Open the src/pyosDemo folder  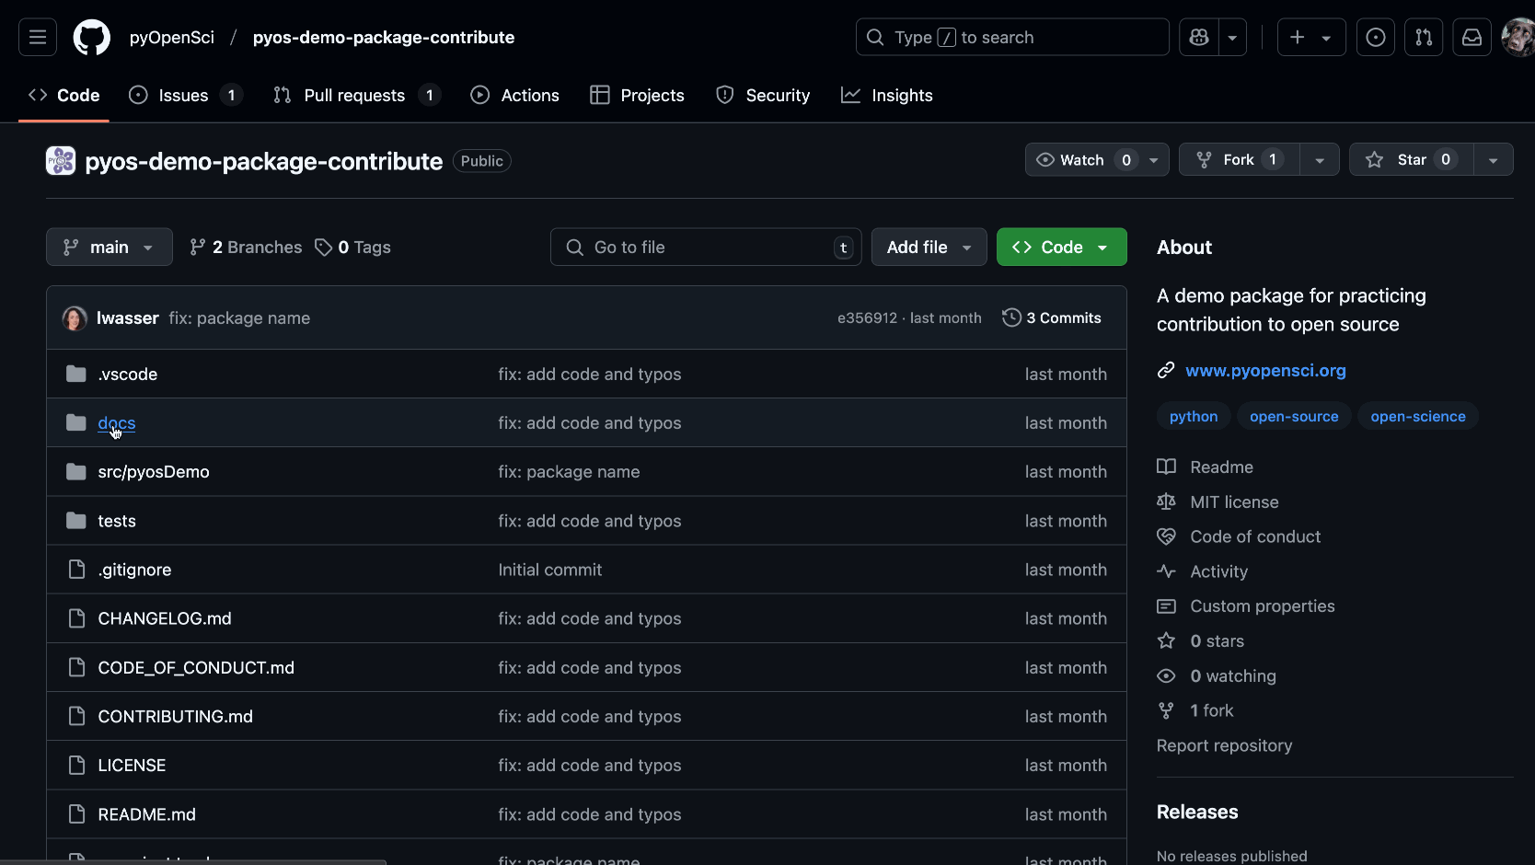tap(154, 471)
